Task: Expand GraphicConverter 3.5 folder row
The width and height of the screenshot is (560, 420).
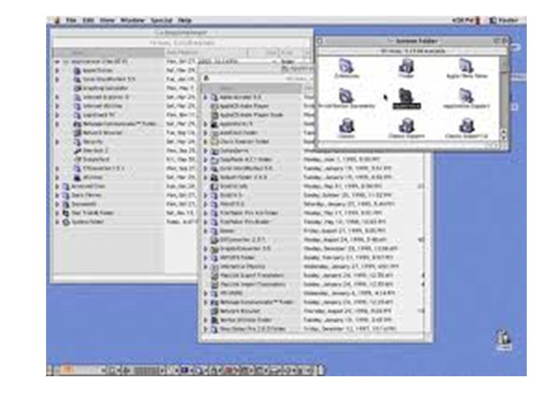Action: point(206,249)
